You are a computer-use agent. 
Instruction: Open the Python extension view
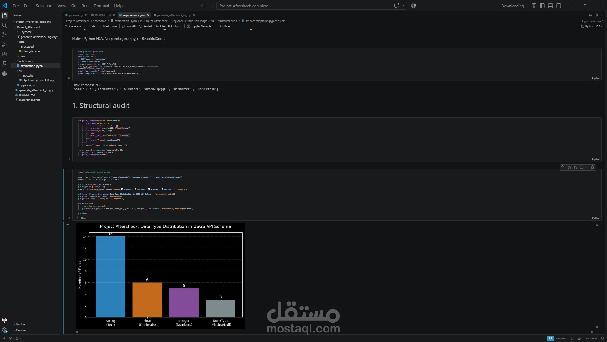4,74
